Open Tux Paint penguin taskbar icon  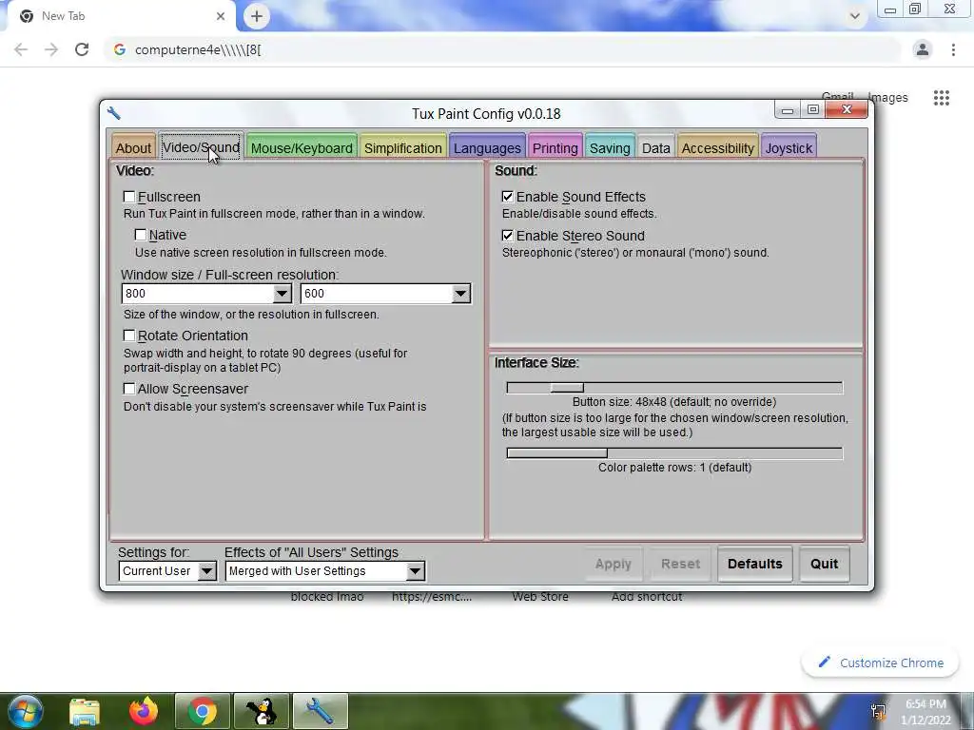[x=262, y=711]
